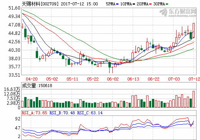Click the 2.98万 volume axis label
This screenshot has height=140, width=200.
[13, 103]
